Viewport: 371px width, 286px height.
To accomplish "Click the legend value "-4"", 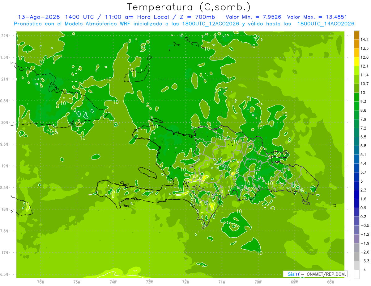I will pos(364,270).
